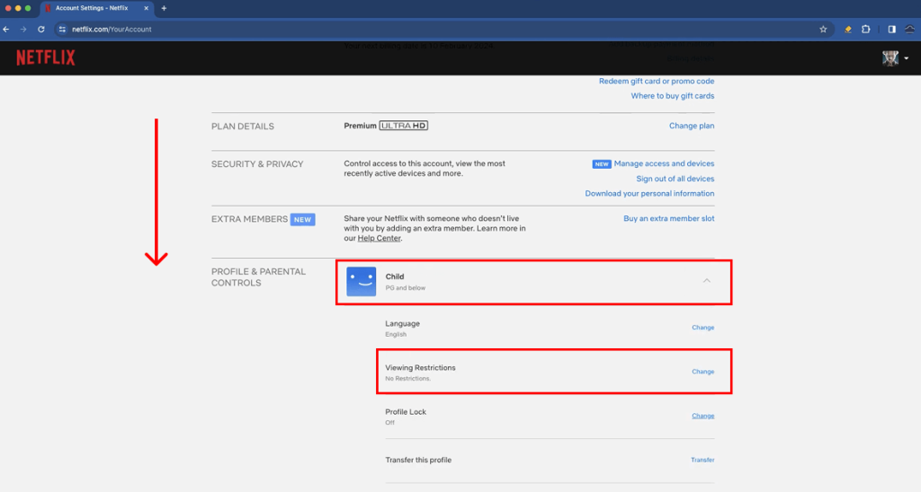This screenshot has width=921, height=492.
Task: Open the site information icon in address bar
Action: click(62, 30)
